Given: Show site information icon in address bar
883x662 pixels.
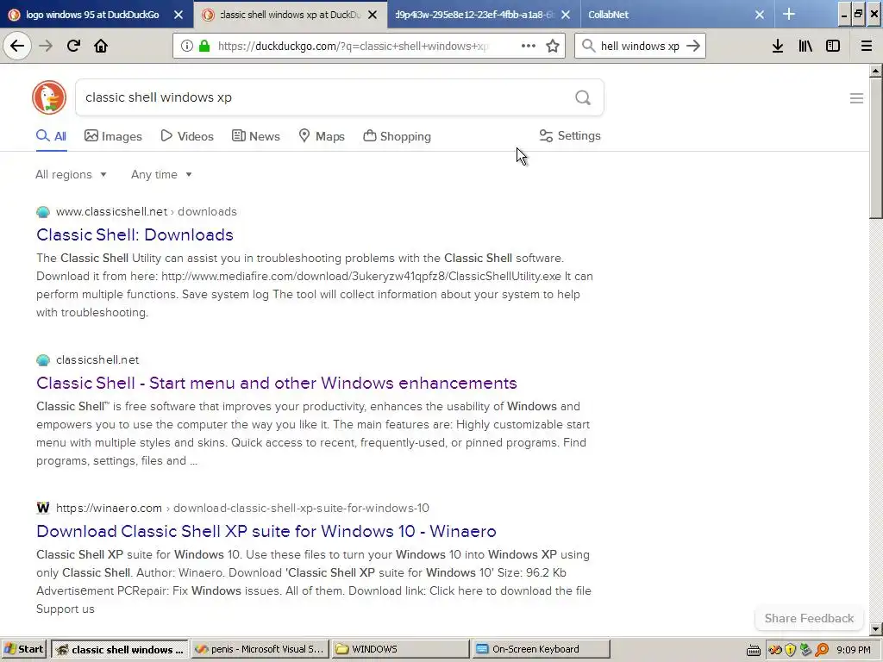Looking at the screenshot, I should click(x=187, y=46).
